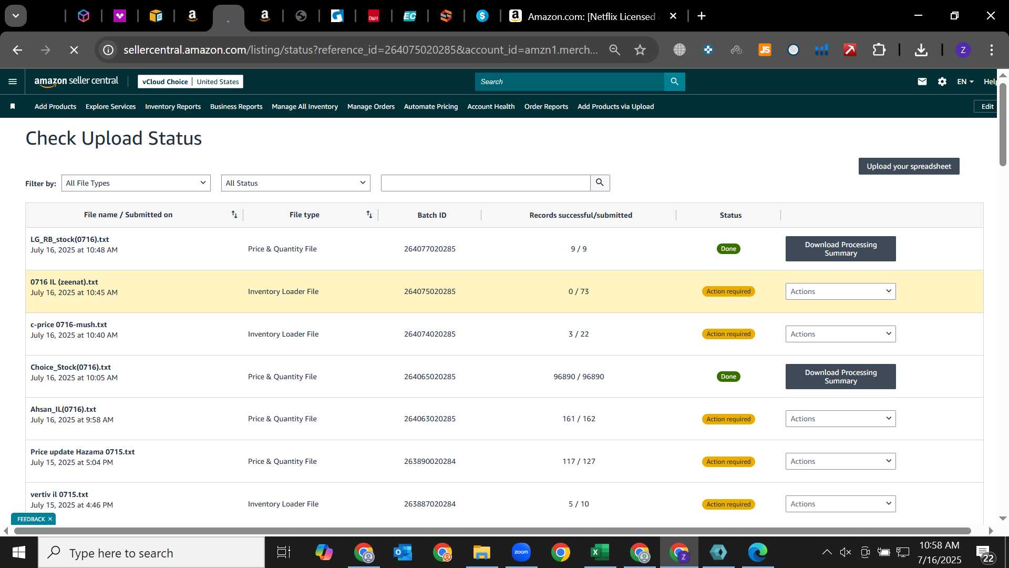Click the Edit button in the nav bar
This screenshot has height=568, width=1009.
click(987, 106)
